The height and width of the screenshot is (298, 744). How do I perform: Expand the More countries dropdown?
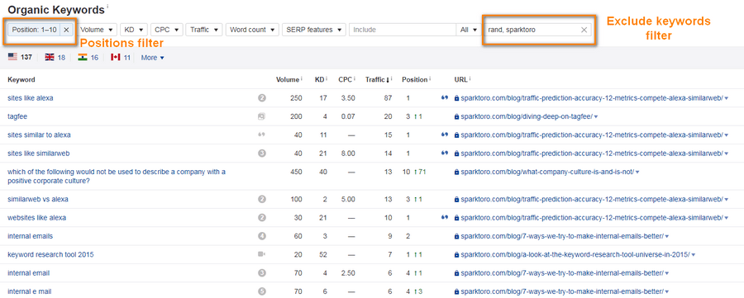[152, 58]
